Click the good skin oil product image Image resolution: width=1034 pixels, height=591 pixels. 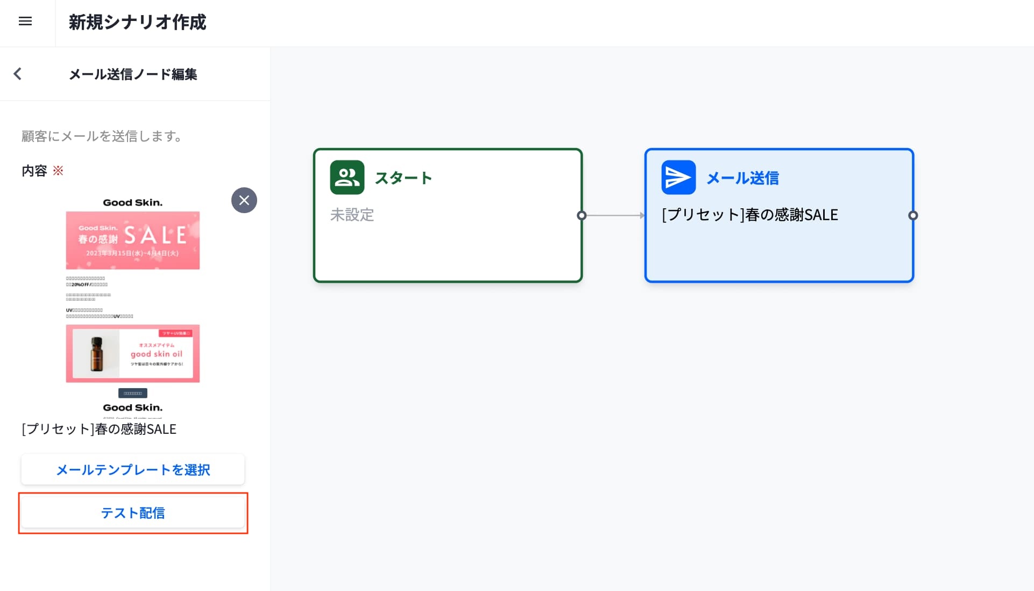[133, 354]
